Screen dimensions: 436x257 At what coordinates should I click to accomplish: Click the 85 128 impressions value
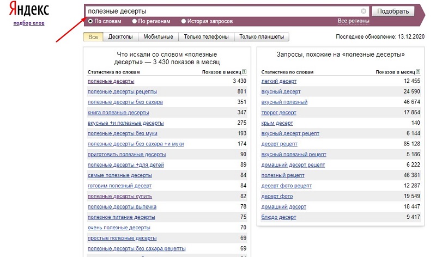(412, 144)
